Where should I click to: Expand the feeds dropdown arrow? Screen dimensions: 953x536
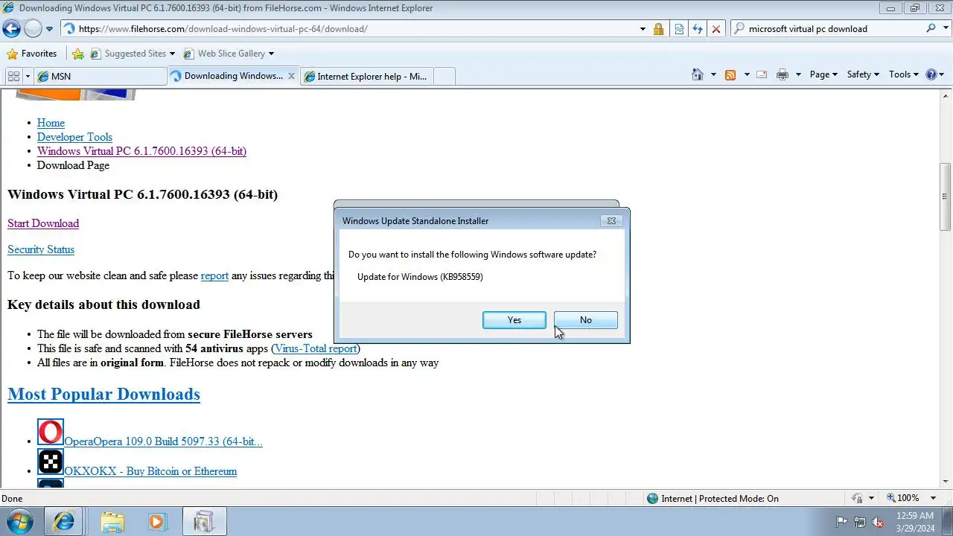pyautogui.click(x=747, y=74)
